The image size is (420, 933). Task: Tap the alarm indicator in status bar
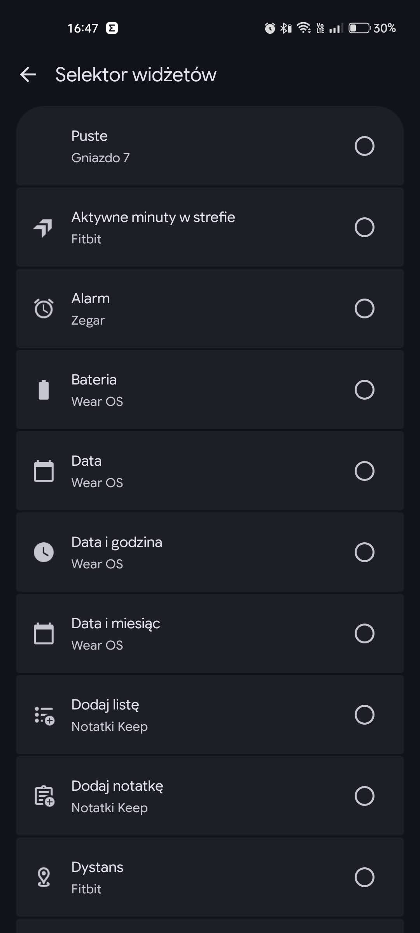[x=270, y=28]
